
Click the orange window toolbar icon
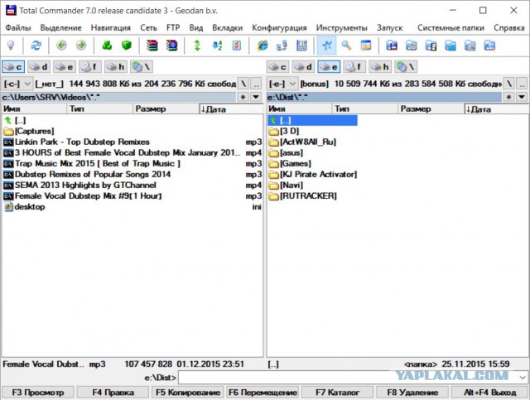coord(366,46)
